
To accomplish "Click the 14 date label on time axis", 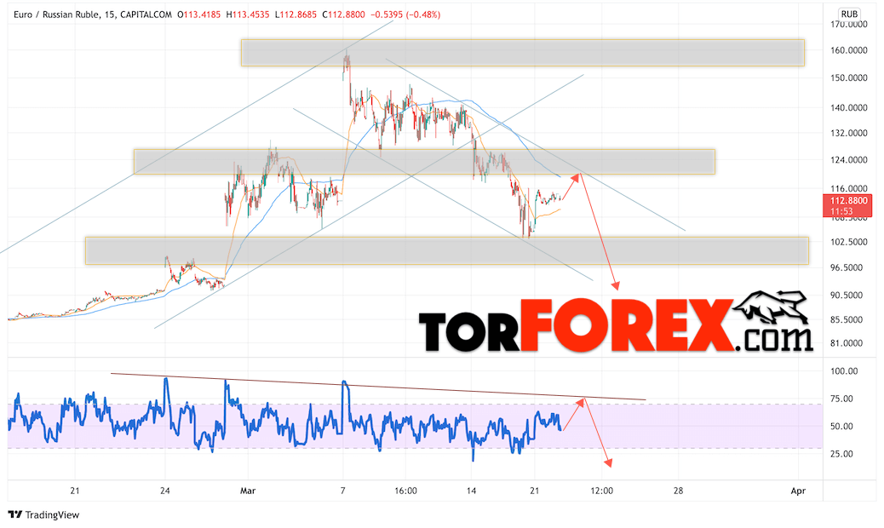I will pos(471,491).
